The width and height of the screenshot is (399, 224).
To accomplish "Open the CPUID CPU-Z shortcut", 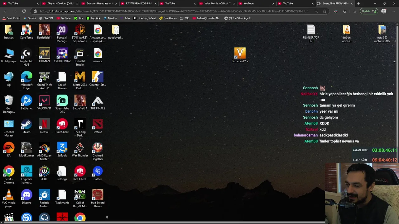I will click(x=62, y=55).
